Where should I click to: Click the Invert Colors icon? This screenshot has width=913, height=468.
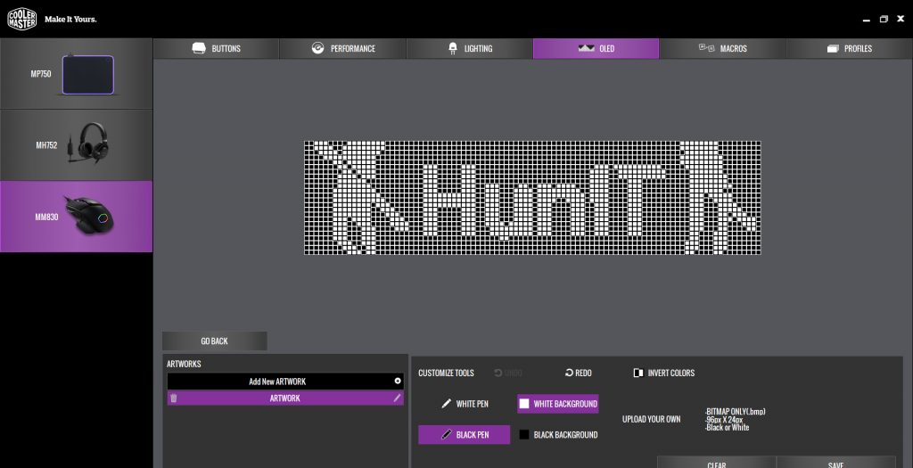coord(637,373)
